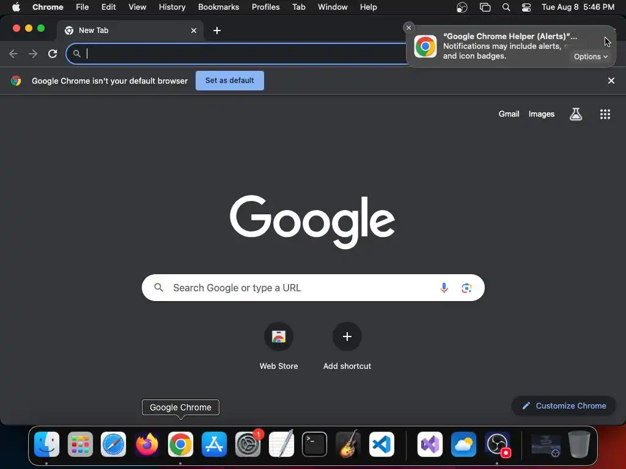Open Control Center in menu bar
Screen dimensions: 626x469
pos(526,7)
